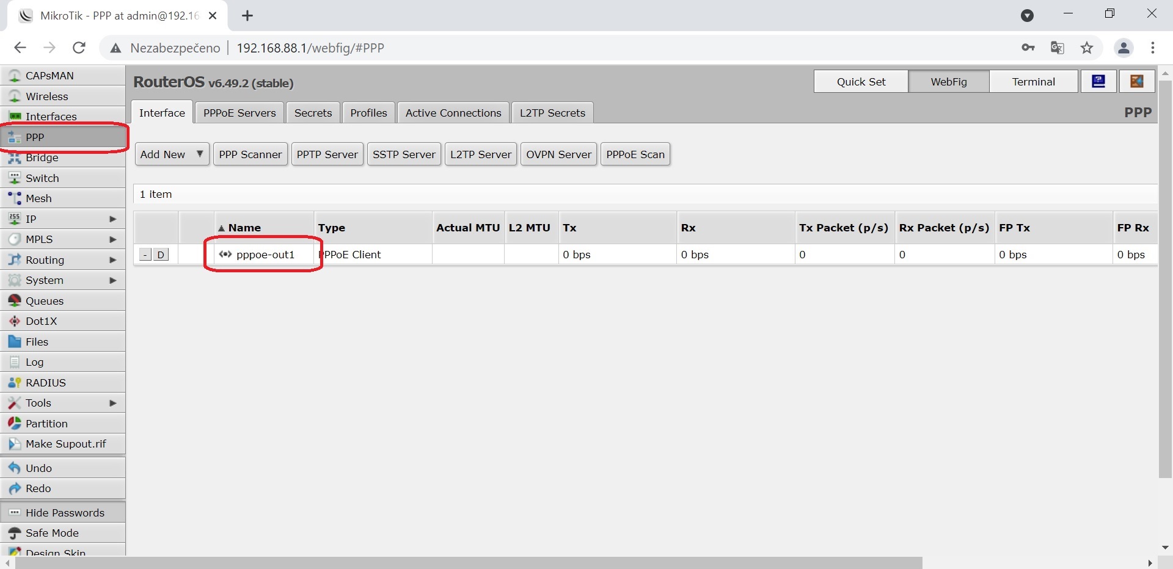Open the Switch section

pos(63,178)
